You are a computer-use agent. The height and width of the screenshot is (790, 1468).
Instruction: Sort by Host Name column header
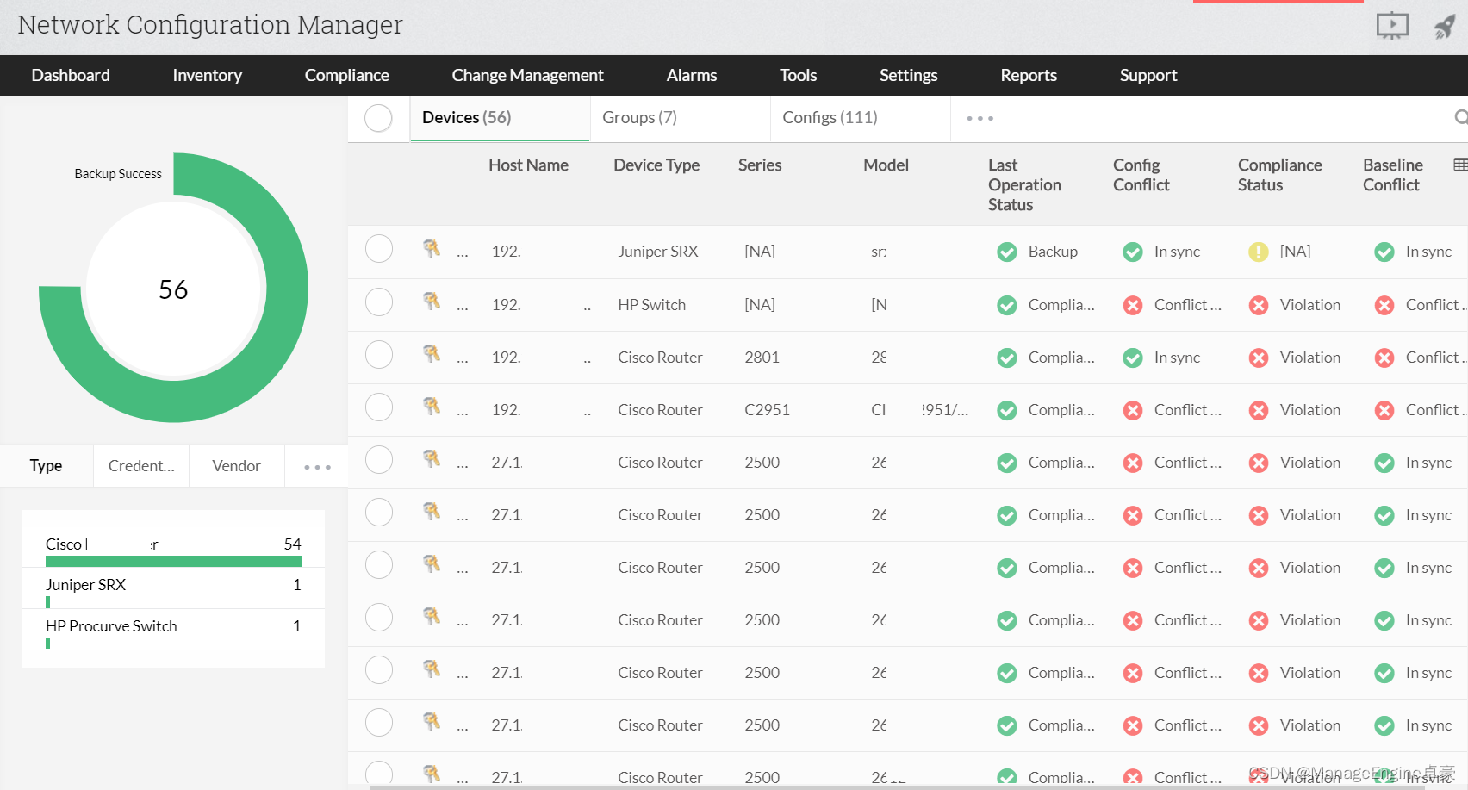pyautogui.click(x=528, y=165)
